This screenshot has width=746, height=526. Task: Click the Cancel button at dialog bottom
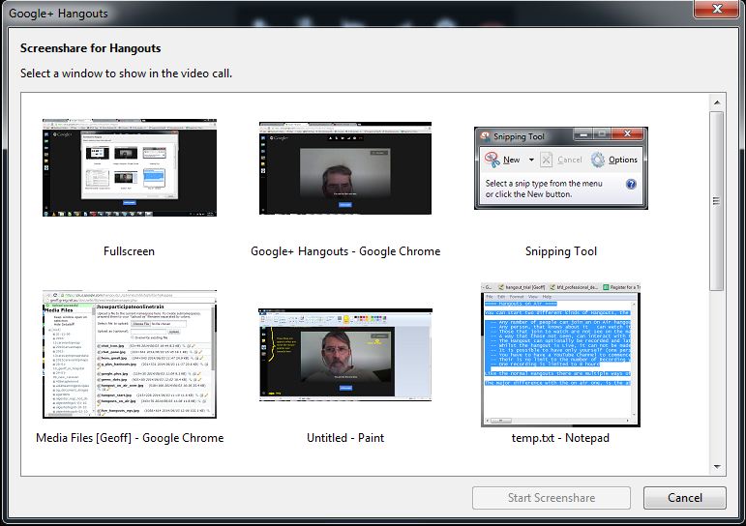tap(684, 498)
